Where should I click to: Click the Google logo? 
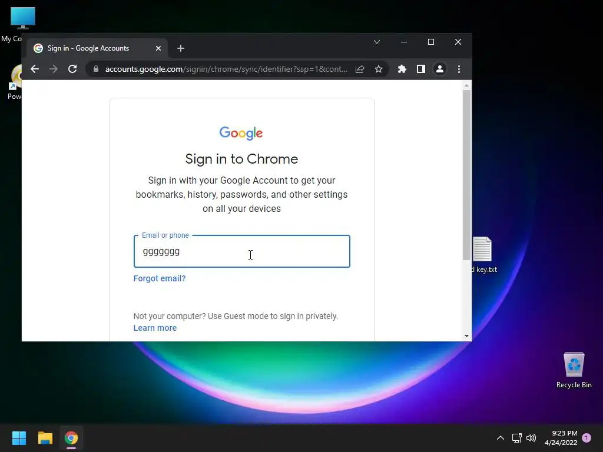pyautogui.click(x=241, y=133)
